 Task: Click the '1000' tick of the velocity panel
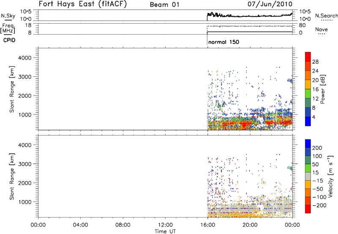click(25, 202)
